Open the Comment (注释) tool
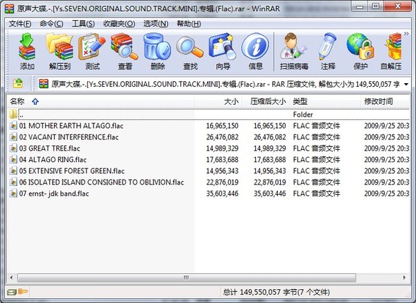The width and height of the screenshot is (416, 303). tap(328, 51)
